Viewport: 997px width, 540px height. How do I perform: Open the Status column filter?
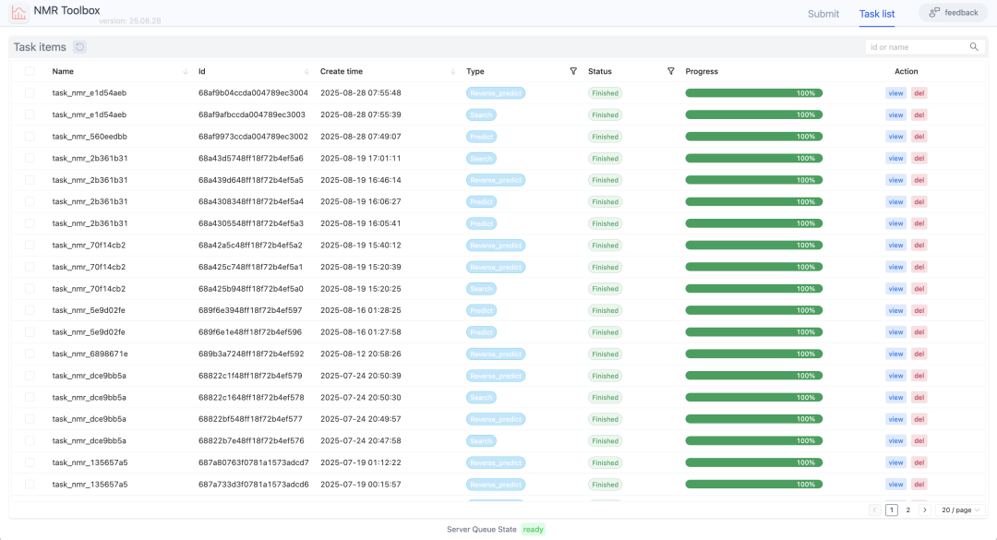coord(671,71)
